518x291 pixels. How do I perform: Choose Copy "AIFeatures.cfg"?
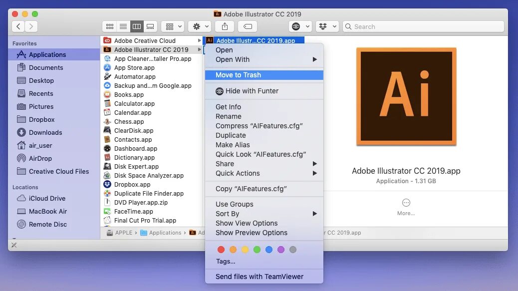[264, 189]
